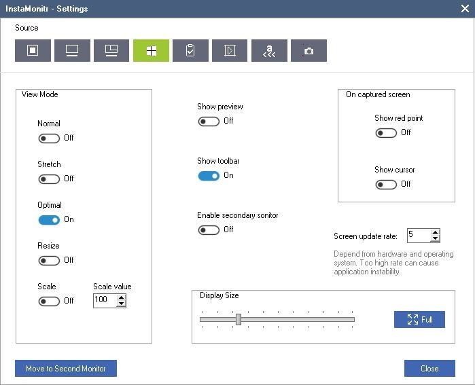The image size is (475, 385).
Task: Turn on Show red point toggle
Action: tap(385, 133)
